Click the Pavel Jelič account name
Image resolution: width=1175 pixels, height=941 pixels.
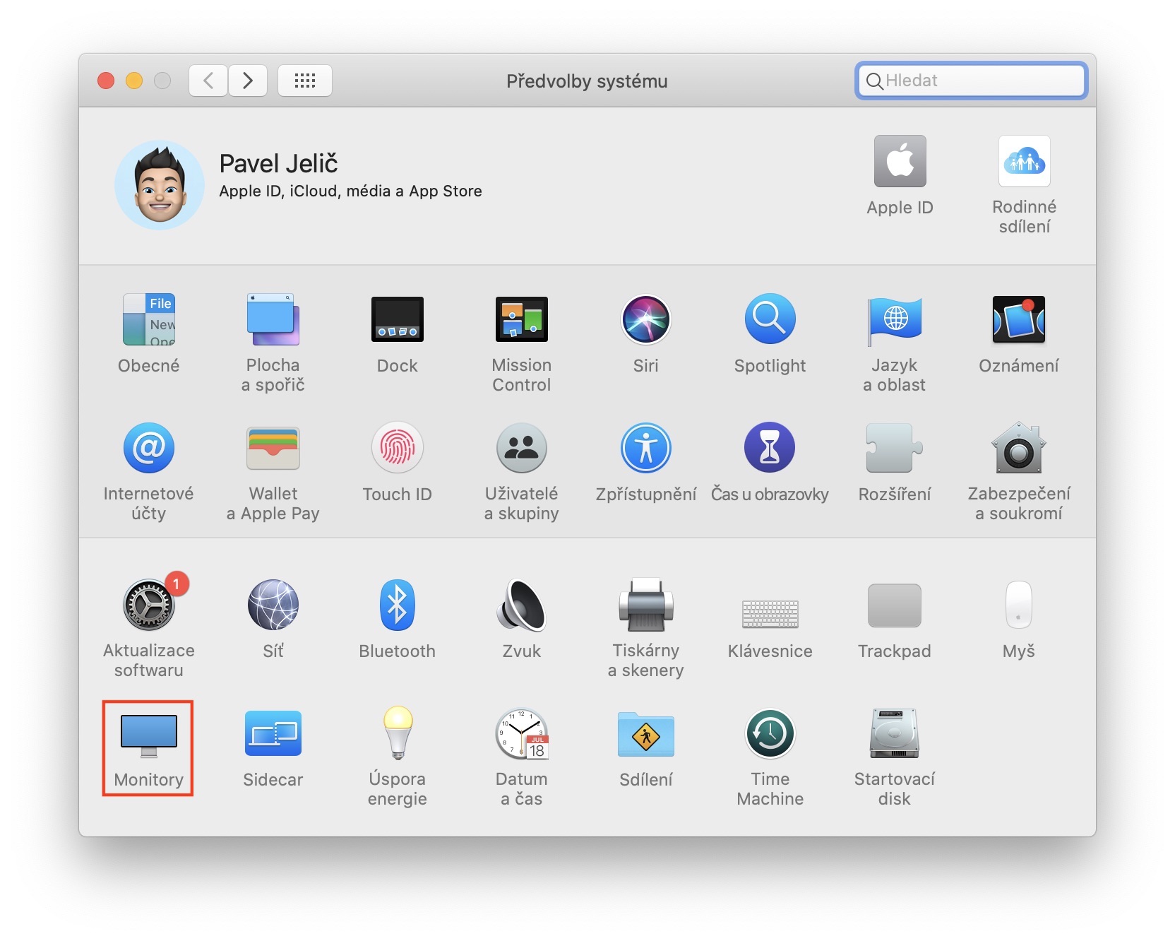coord(278,163)
